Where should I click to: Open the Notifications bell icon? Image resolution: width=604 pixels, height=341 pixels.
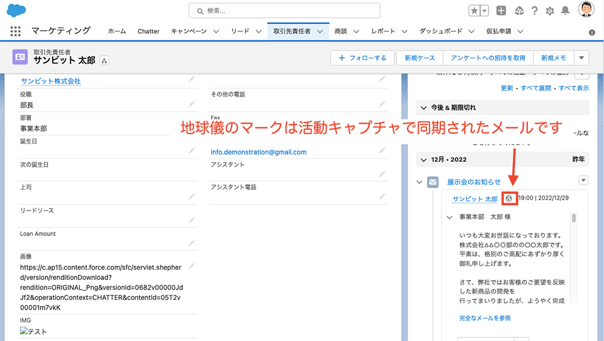coord(565,11)
